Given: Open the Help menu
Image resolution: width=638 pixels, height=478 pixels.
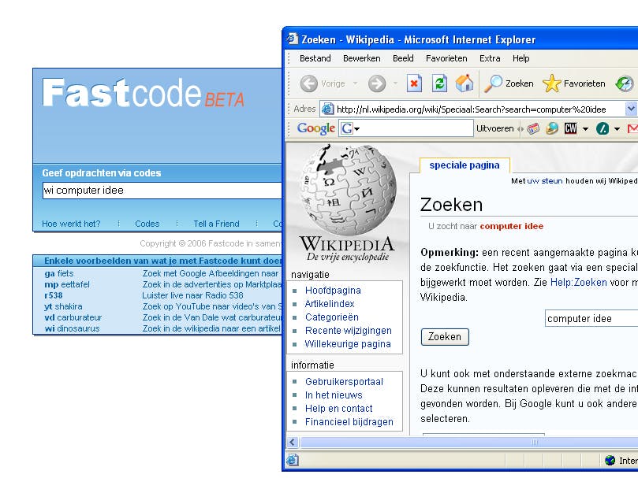Looking at the screenshot, I should (520, 58).
